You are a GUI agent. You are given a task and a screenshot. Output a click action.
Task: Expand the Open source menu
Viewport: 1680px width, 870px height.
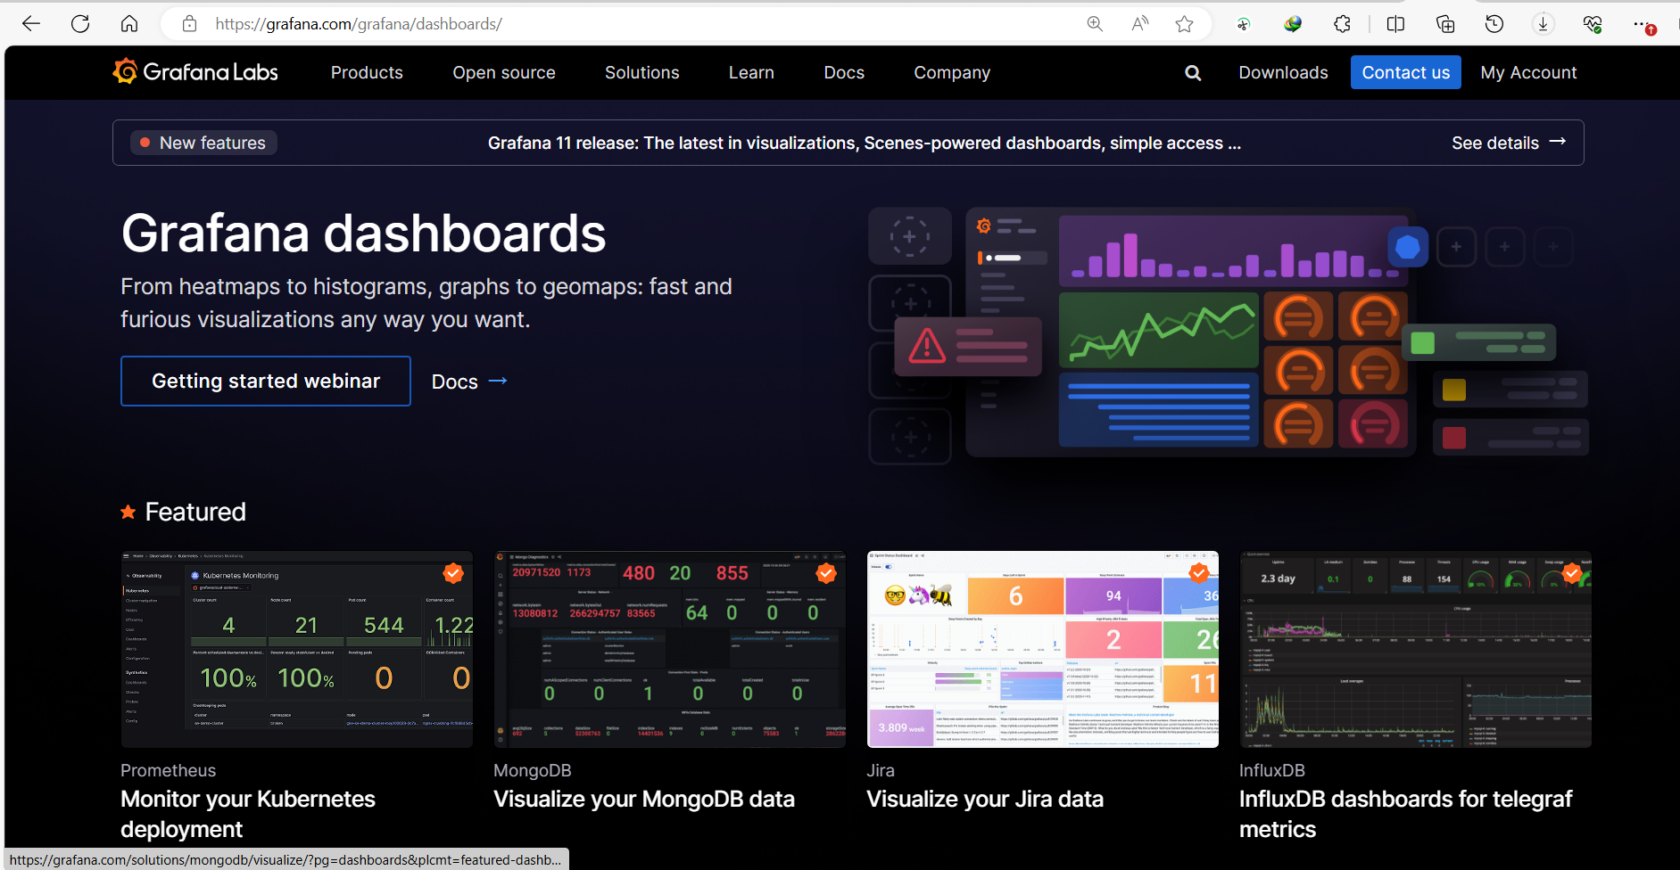(x=504, y=72)
